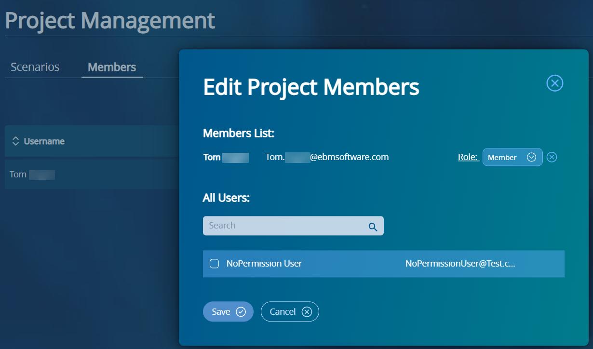Click the magnifier icon in search box
Screen dimensions: 593x349
tap(373, 227)
